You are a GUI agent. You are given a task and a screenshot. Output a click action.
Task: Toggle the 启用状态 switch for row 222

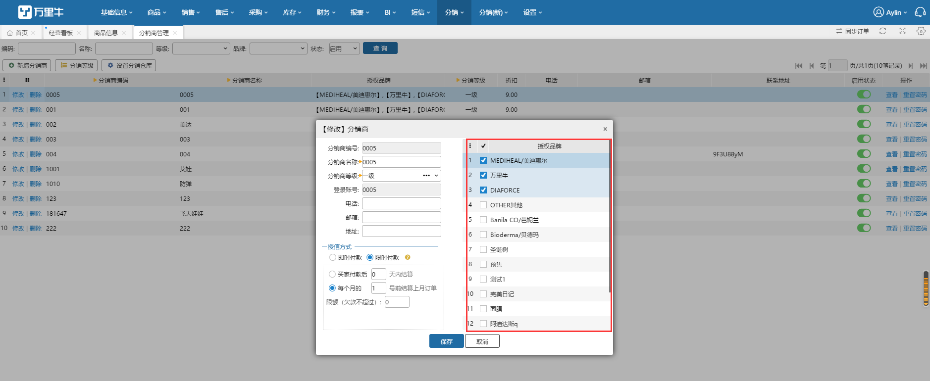pyautogui.click(x=864, y=228)
